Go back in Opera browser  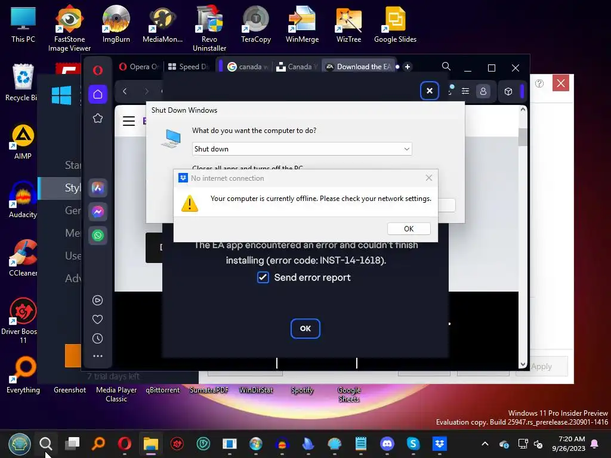tap(125, 91)
